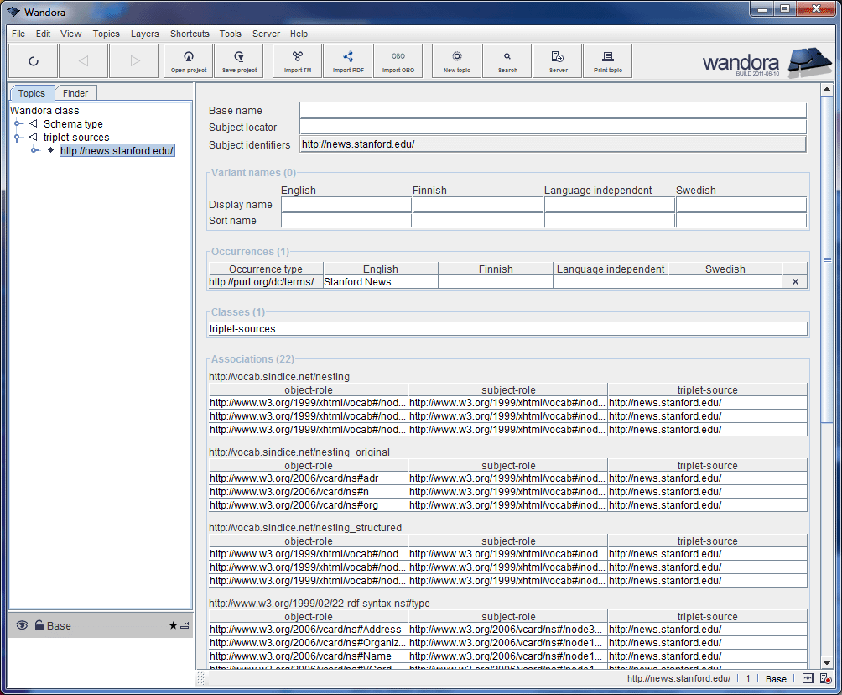Click the Open project toolbar icon
This screenshot has width=842, height=695.
click(x=189, y=60)
